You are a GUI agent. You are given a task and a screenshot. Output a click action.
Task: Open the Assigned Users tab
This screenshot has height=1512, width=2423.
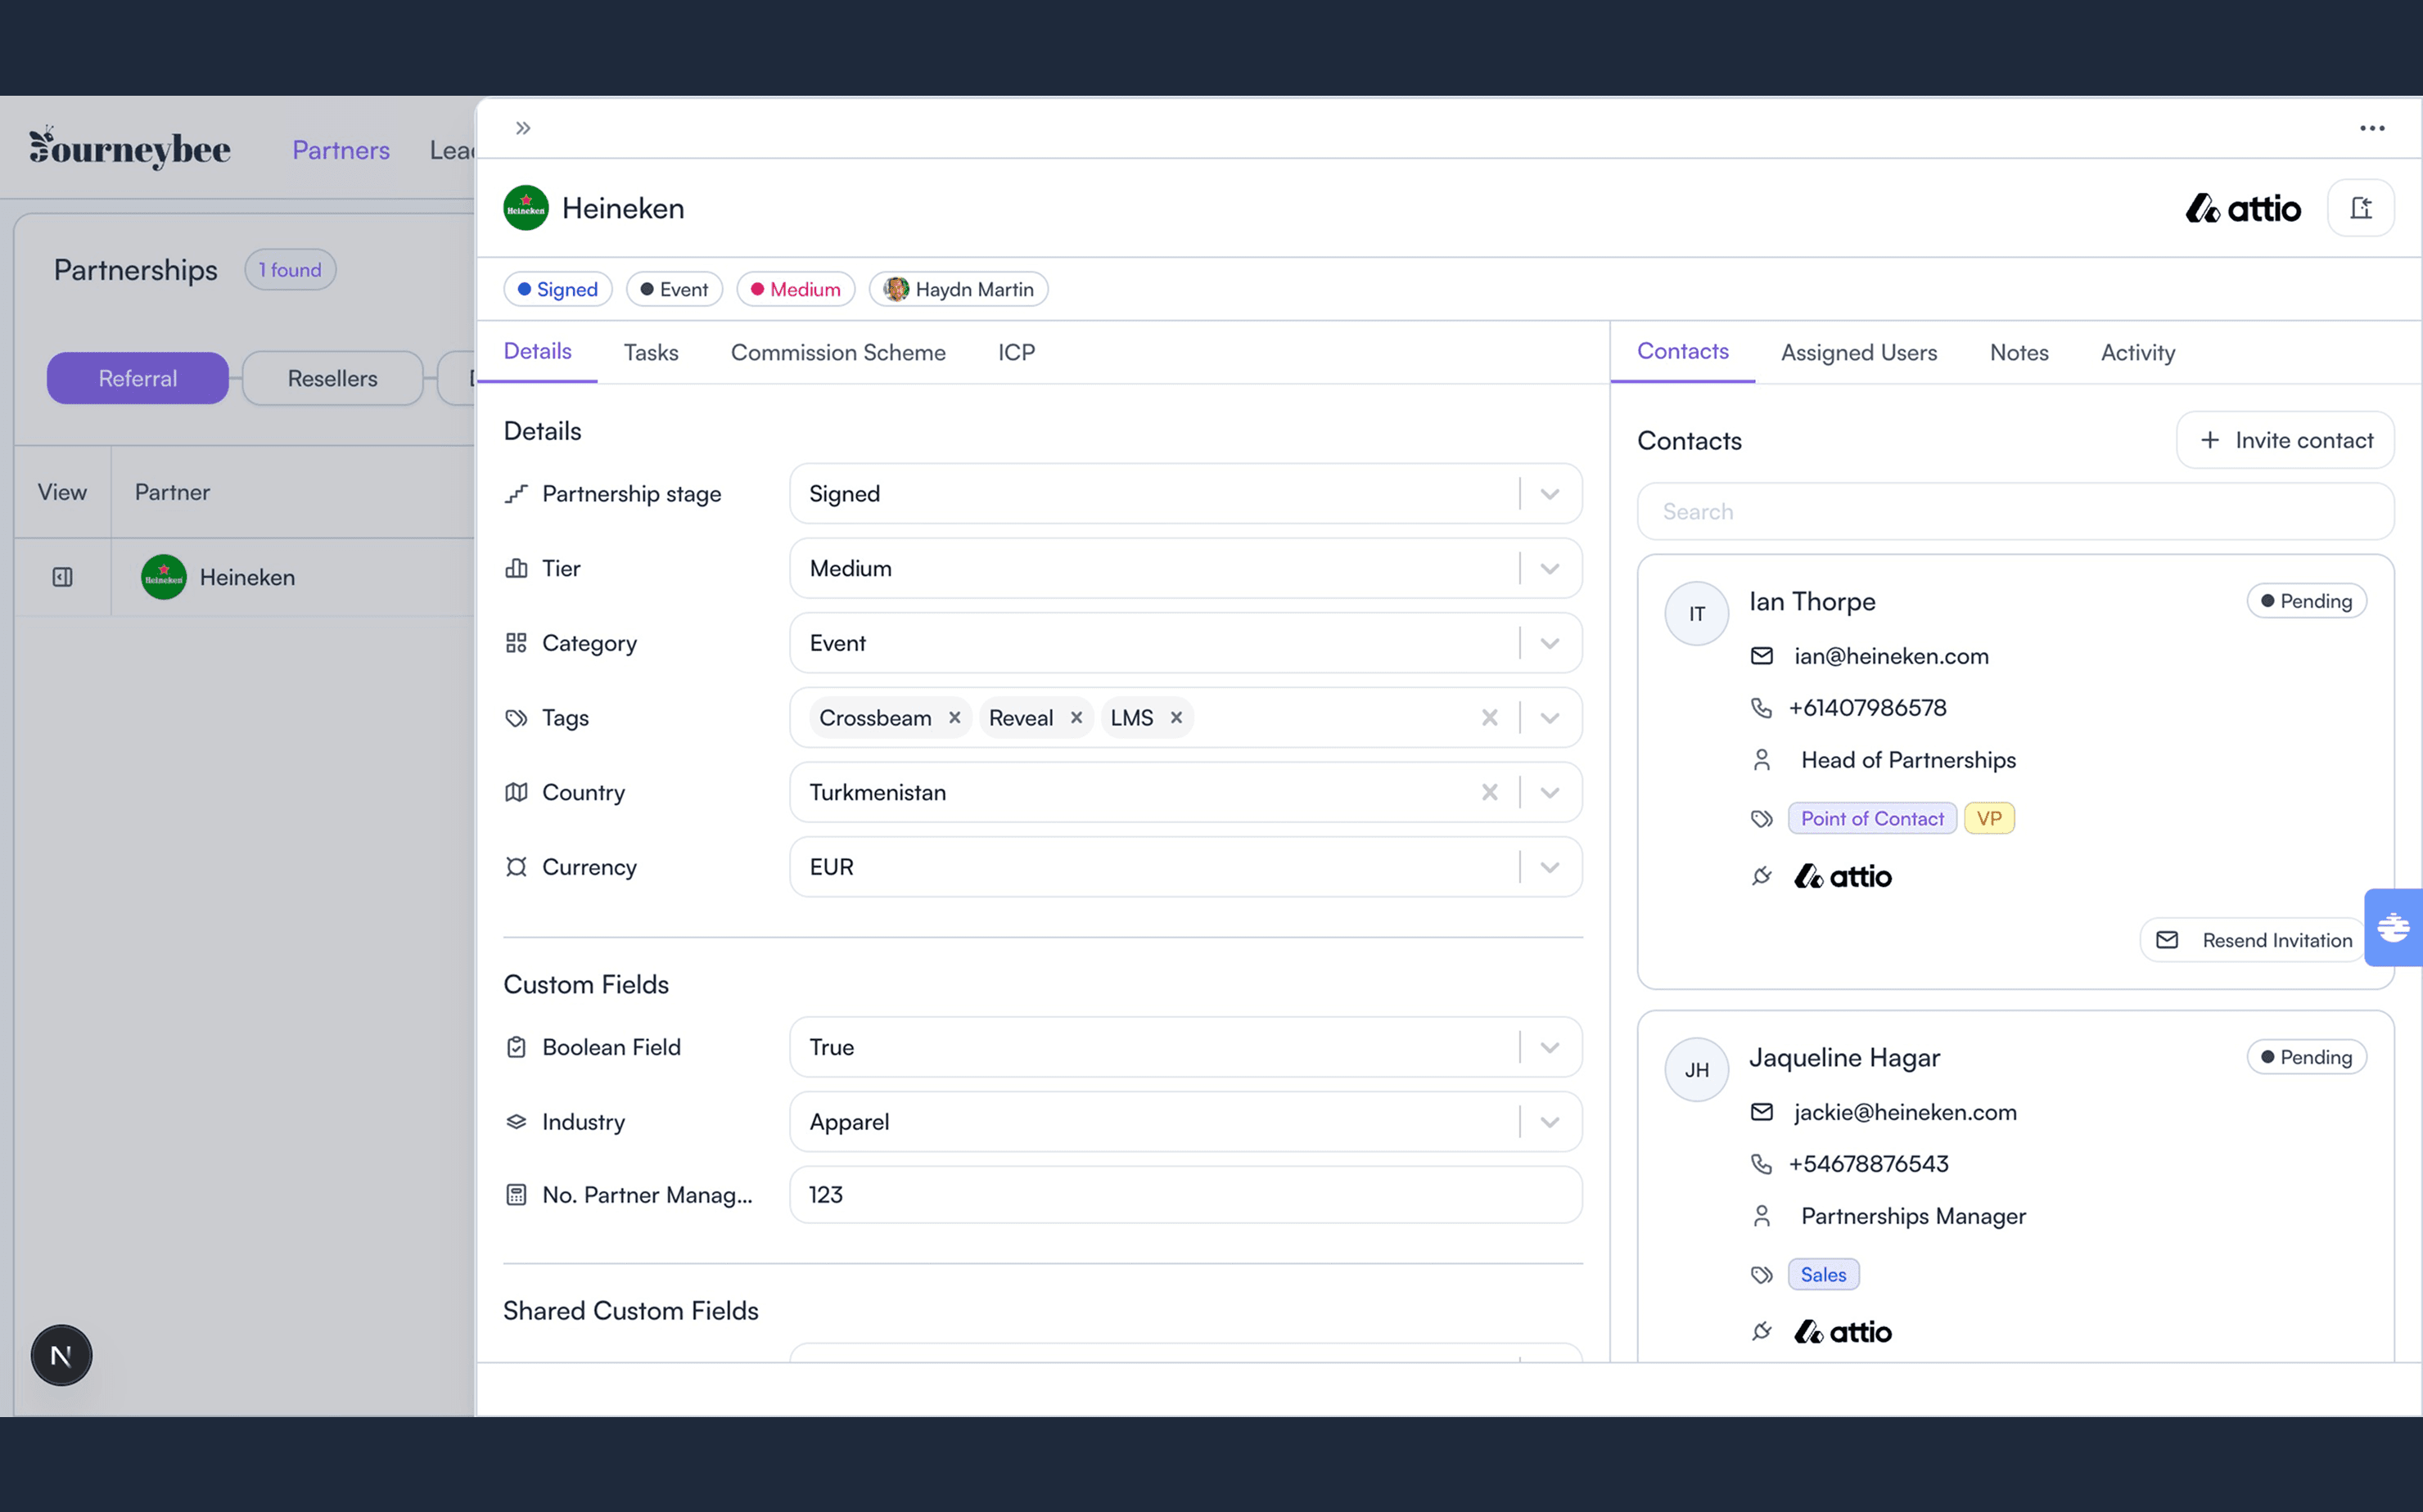click(x=1859, y=352)
